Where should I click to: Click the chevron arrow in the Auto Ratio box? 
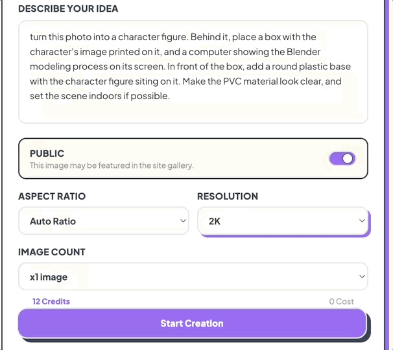coord(183,221)
